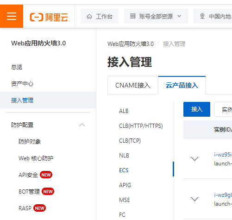
Task: Collapse the 防护配置 section chevron
Action: [x=82, y=125]
